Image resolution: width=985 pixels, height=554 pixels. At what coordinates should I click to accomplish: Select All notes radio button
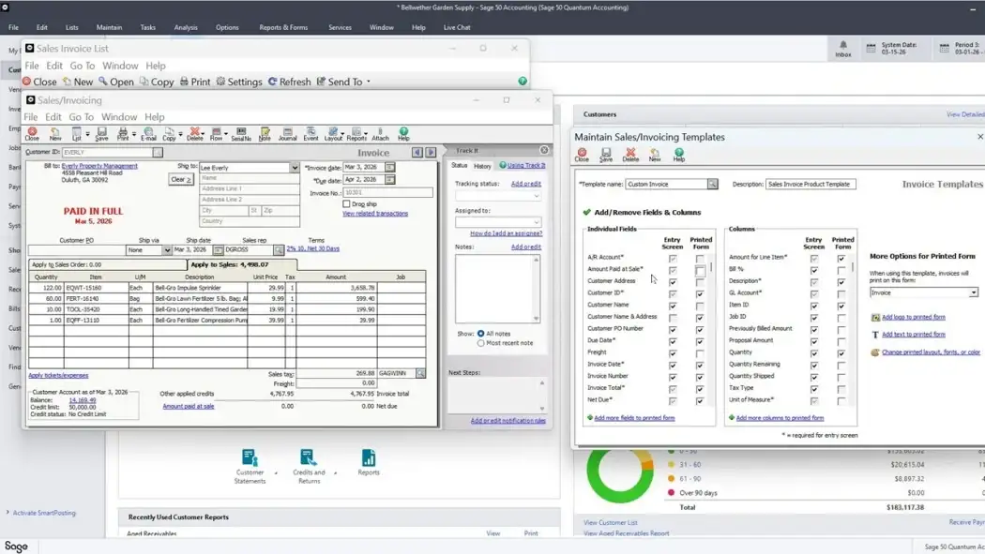click(x=480, y=334)
